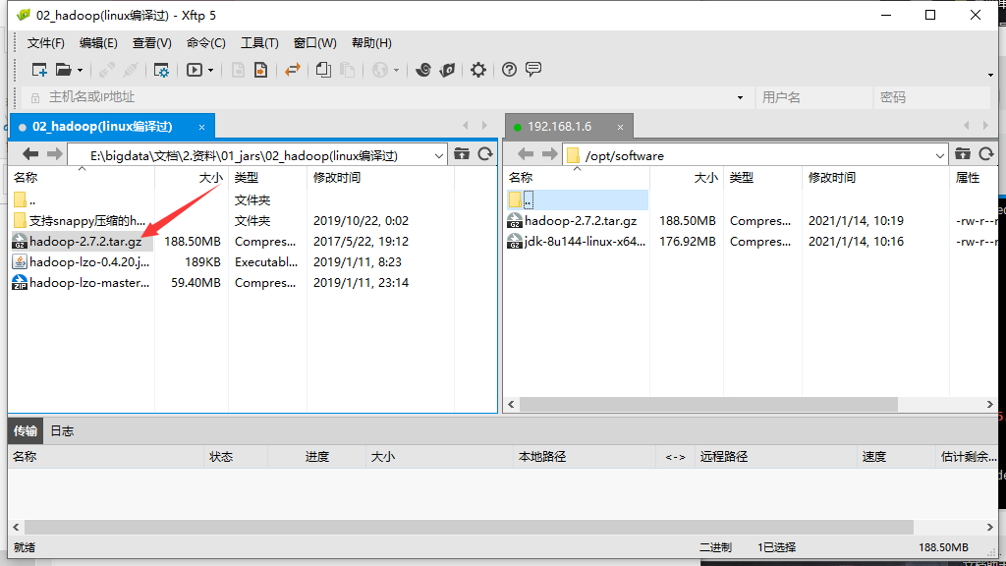Open the 窗口(W) menu
The height and width of the screenshot is (566, 1006).
315,43
